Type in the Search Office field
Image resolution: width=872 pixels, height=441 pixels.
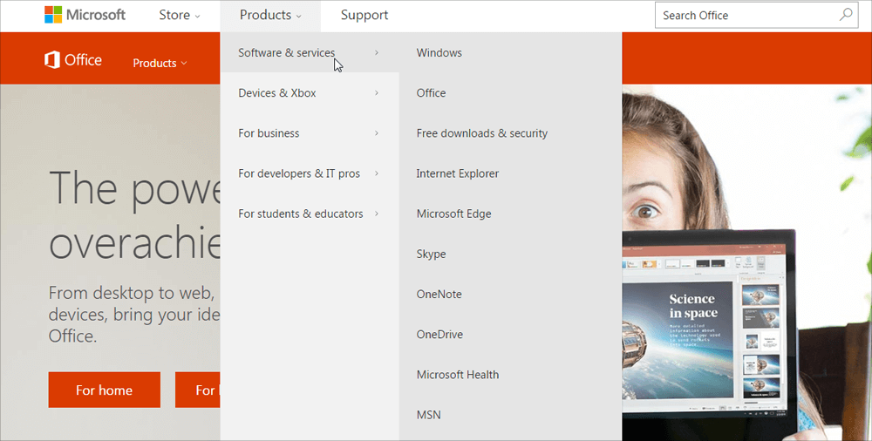click(x=746, y=15)
